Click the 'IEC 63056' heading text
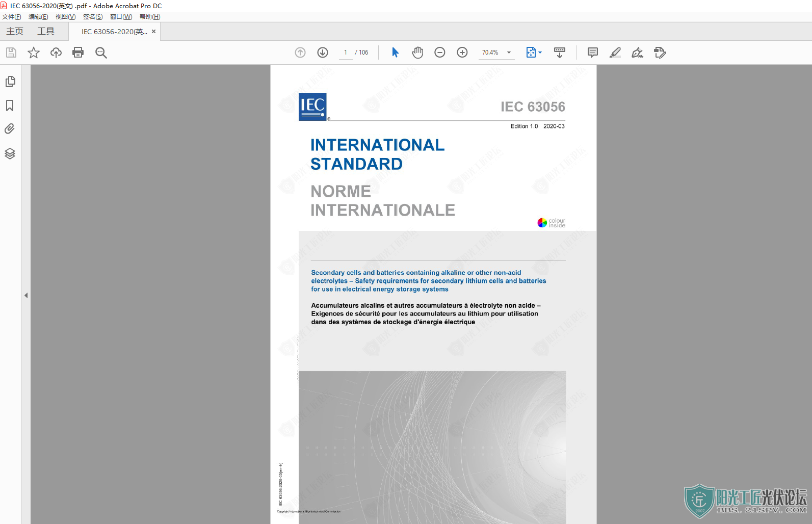 533,107
